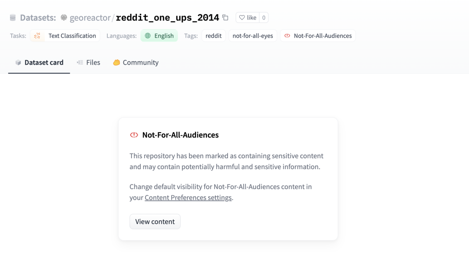Click the georeactor user avatar icon
This screenshot has height=268, width=469.
[x=64, y=18]
